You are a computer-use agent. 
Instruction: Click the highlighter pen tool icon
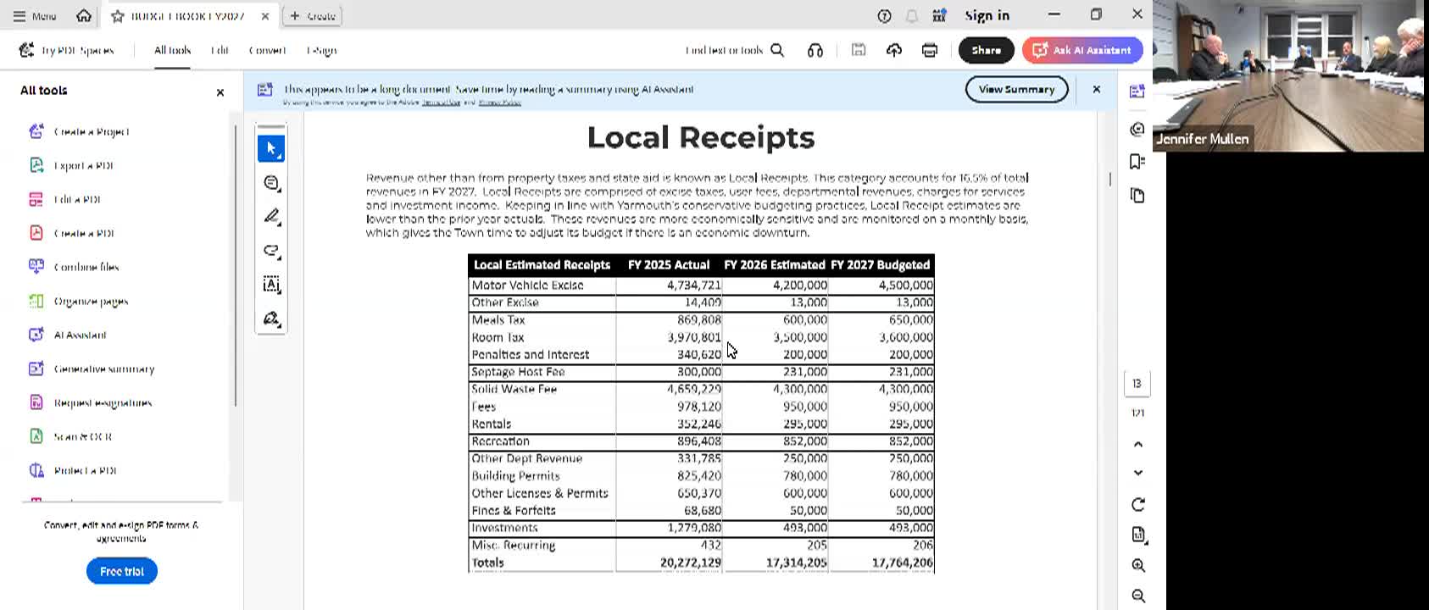(271, 217)
